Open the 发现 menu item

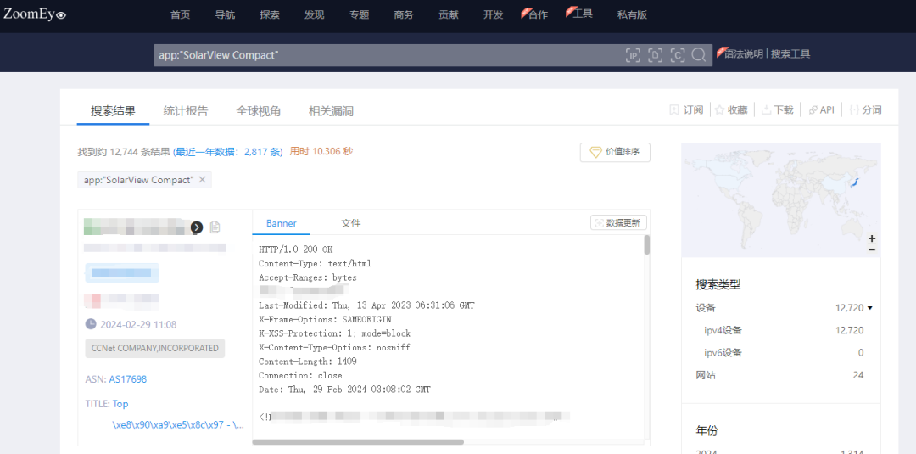click(x=315, y=14)
